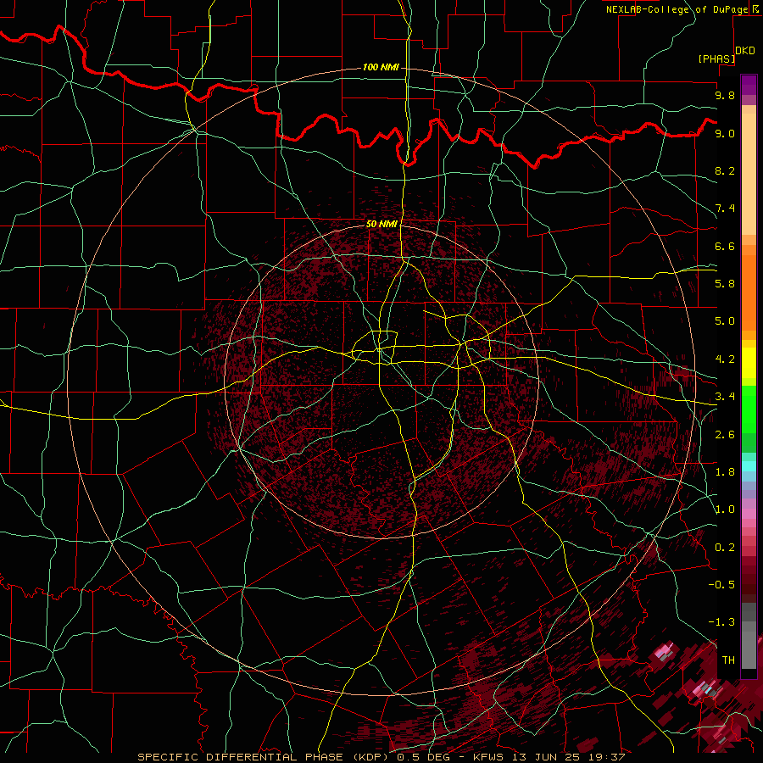Select the 5.0 scale value
The width and height of the screenshot is (763, 763).
[x=725, y=321]
